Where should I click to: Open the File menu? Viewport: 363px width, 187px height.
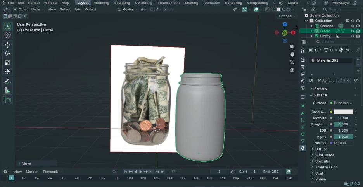[11, 3]
